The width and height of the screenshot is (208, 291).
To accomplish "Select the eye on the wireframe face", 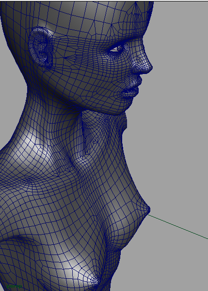I will 116,49.
